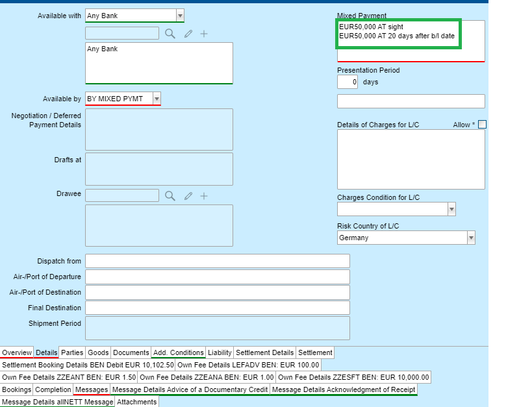Open the Risk Country of L/C dropdown
The width and height of the screenshot is (532, 407).
472,238
